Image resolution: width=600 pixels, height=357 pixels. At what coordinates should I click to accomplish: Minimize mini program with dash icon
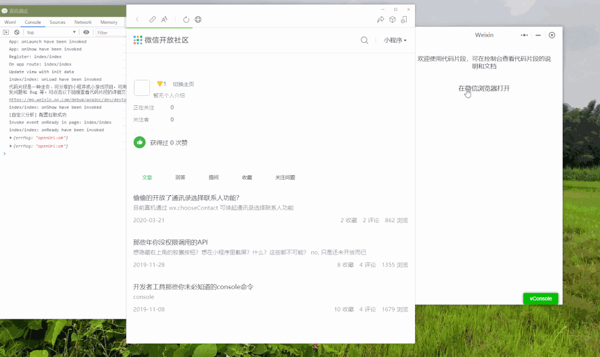pos(538,35)
